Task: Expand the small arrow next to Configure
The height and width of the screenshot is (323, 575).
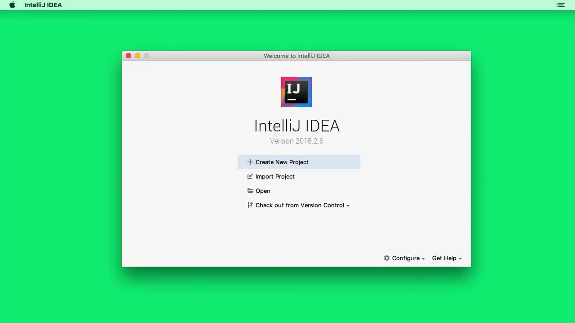Action: tap(423, 258)
